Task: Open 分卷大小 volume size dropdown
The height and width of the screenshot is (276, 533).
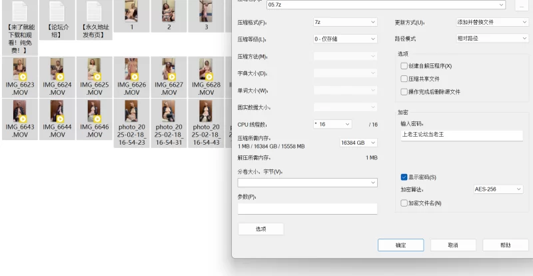Action: pos(307,183)
